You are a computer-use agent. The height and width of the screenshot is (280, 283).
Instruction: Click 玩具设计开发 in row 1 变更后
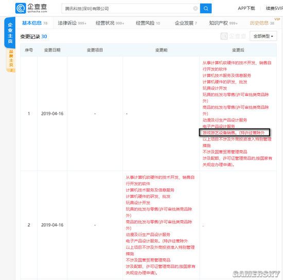click(215, 88)
